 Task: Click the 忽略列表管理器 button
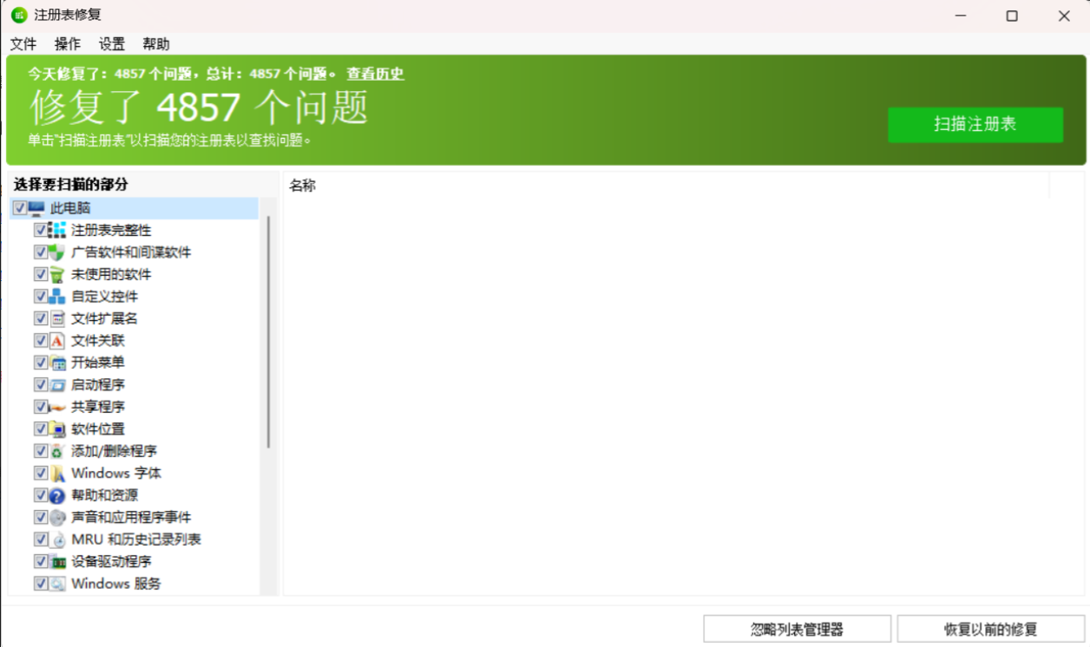(x=797, y=630)
